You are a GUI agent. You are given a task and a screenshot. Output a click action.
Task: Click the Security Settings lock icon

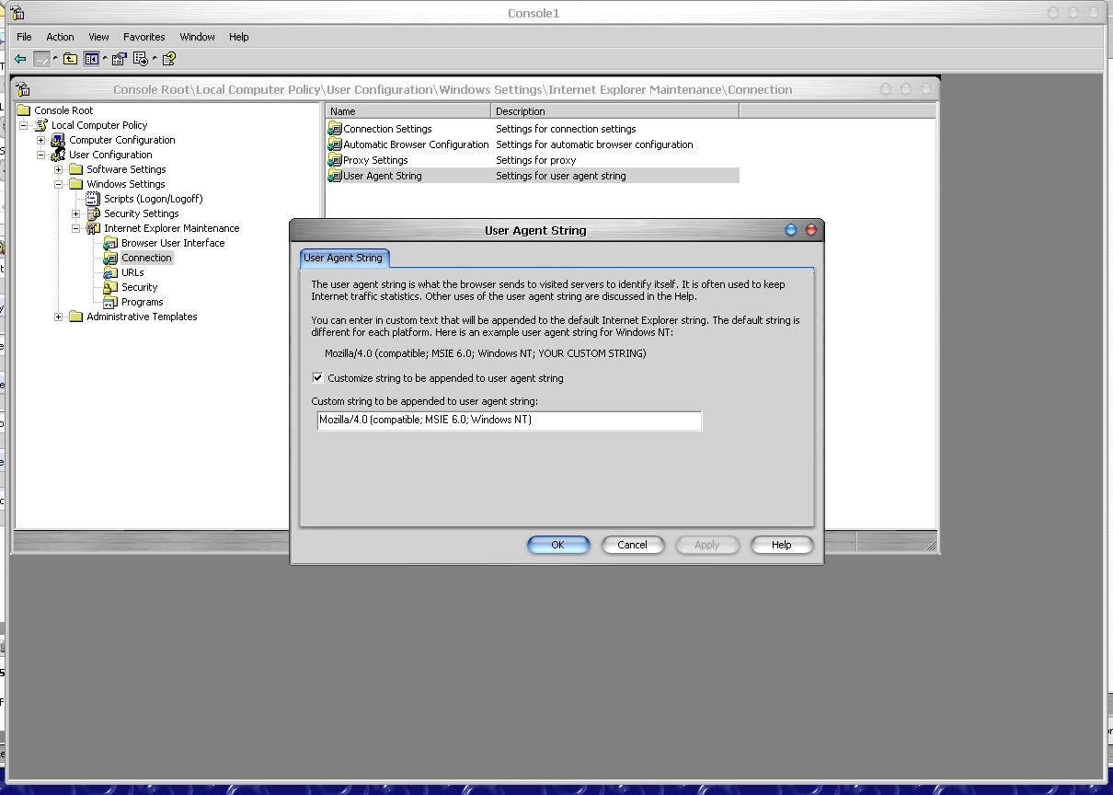(x=94, y=213)
